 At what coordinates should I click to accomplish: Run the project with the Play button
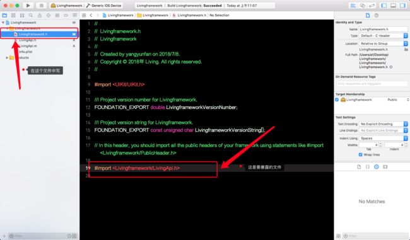(28, 6)
